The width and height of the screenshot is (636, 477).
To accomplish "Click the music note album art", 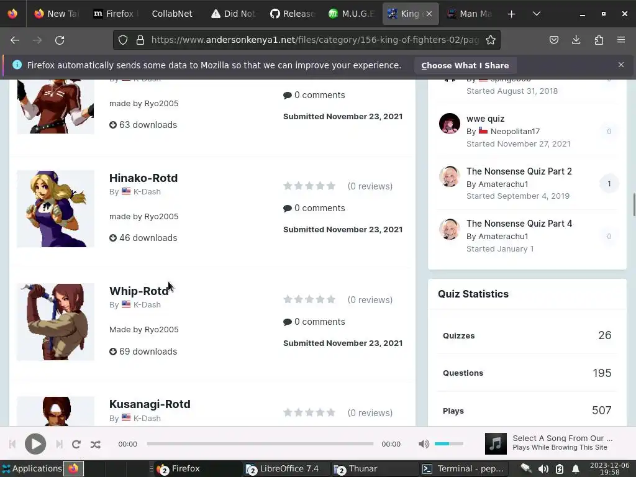I will 496,443.
